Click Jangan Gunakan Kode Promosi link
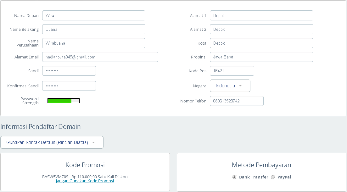Image resolution: width=347 pixels, height=192 pixels. click(x=85, y=181)
